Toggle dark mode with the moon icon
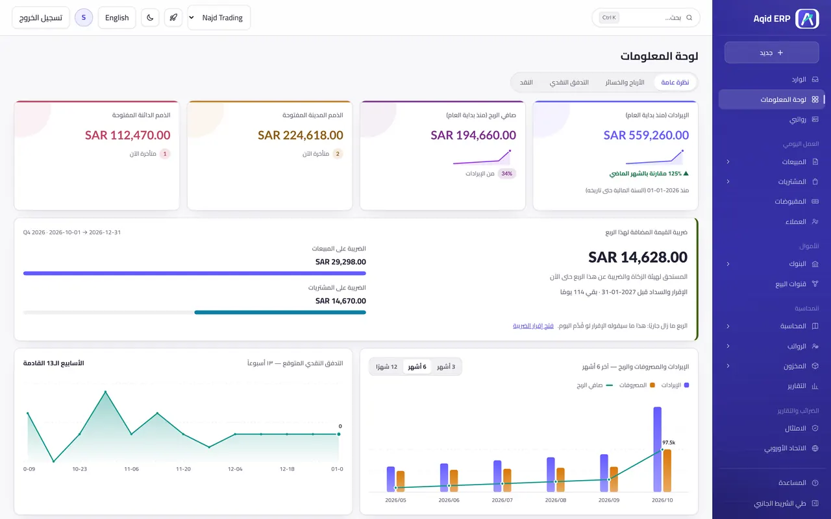Image resolution: width=831 pixels, height=519 pixels. [x=150, y=18]
